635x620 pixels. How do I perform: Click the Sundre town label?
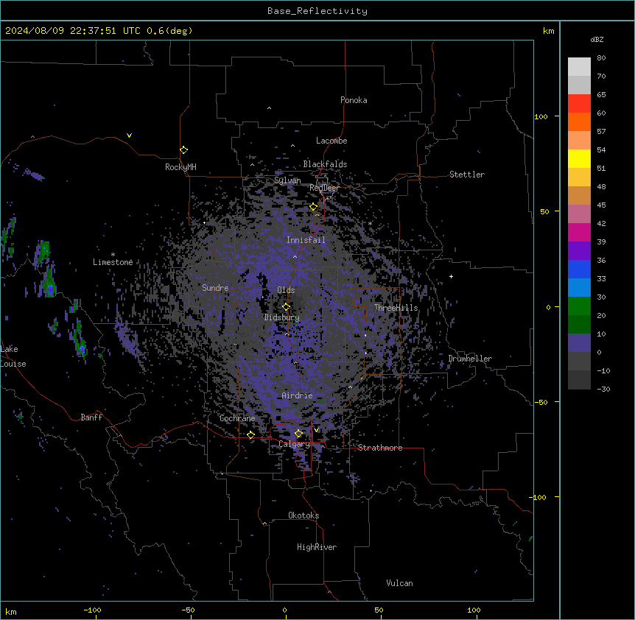coord(215,288)
